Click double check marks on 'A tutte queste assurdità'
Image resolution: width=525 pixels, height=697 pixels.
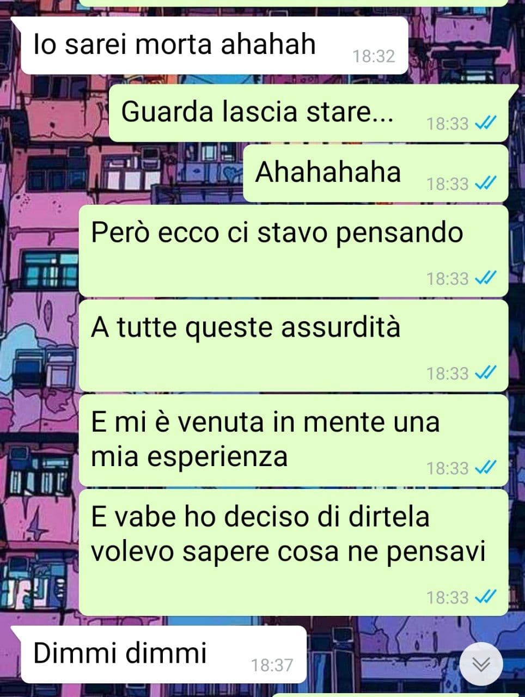(x=485, y=374)
